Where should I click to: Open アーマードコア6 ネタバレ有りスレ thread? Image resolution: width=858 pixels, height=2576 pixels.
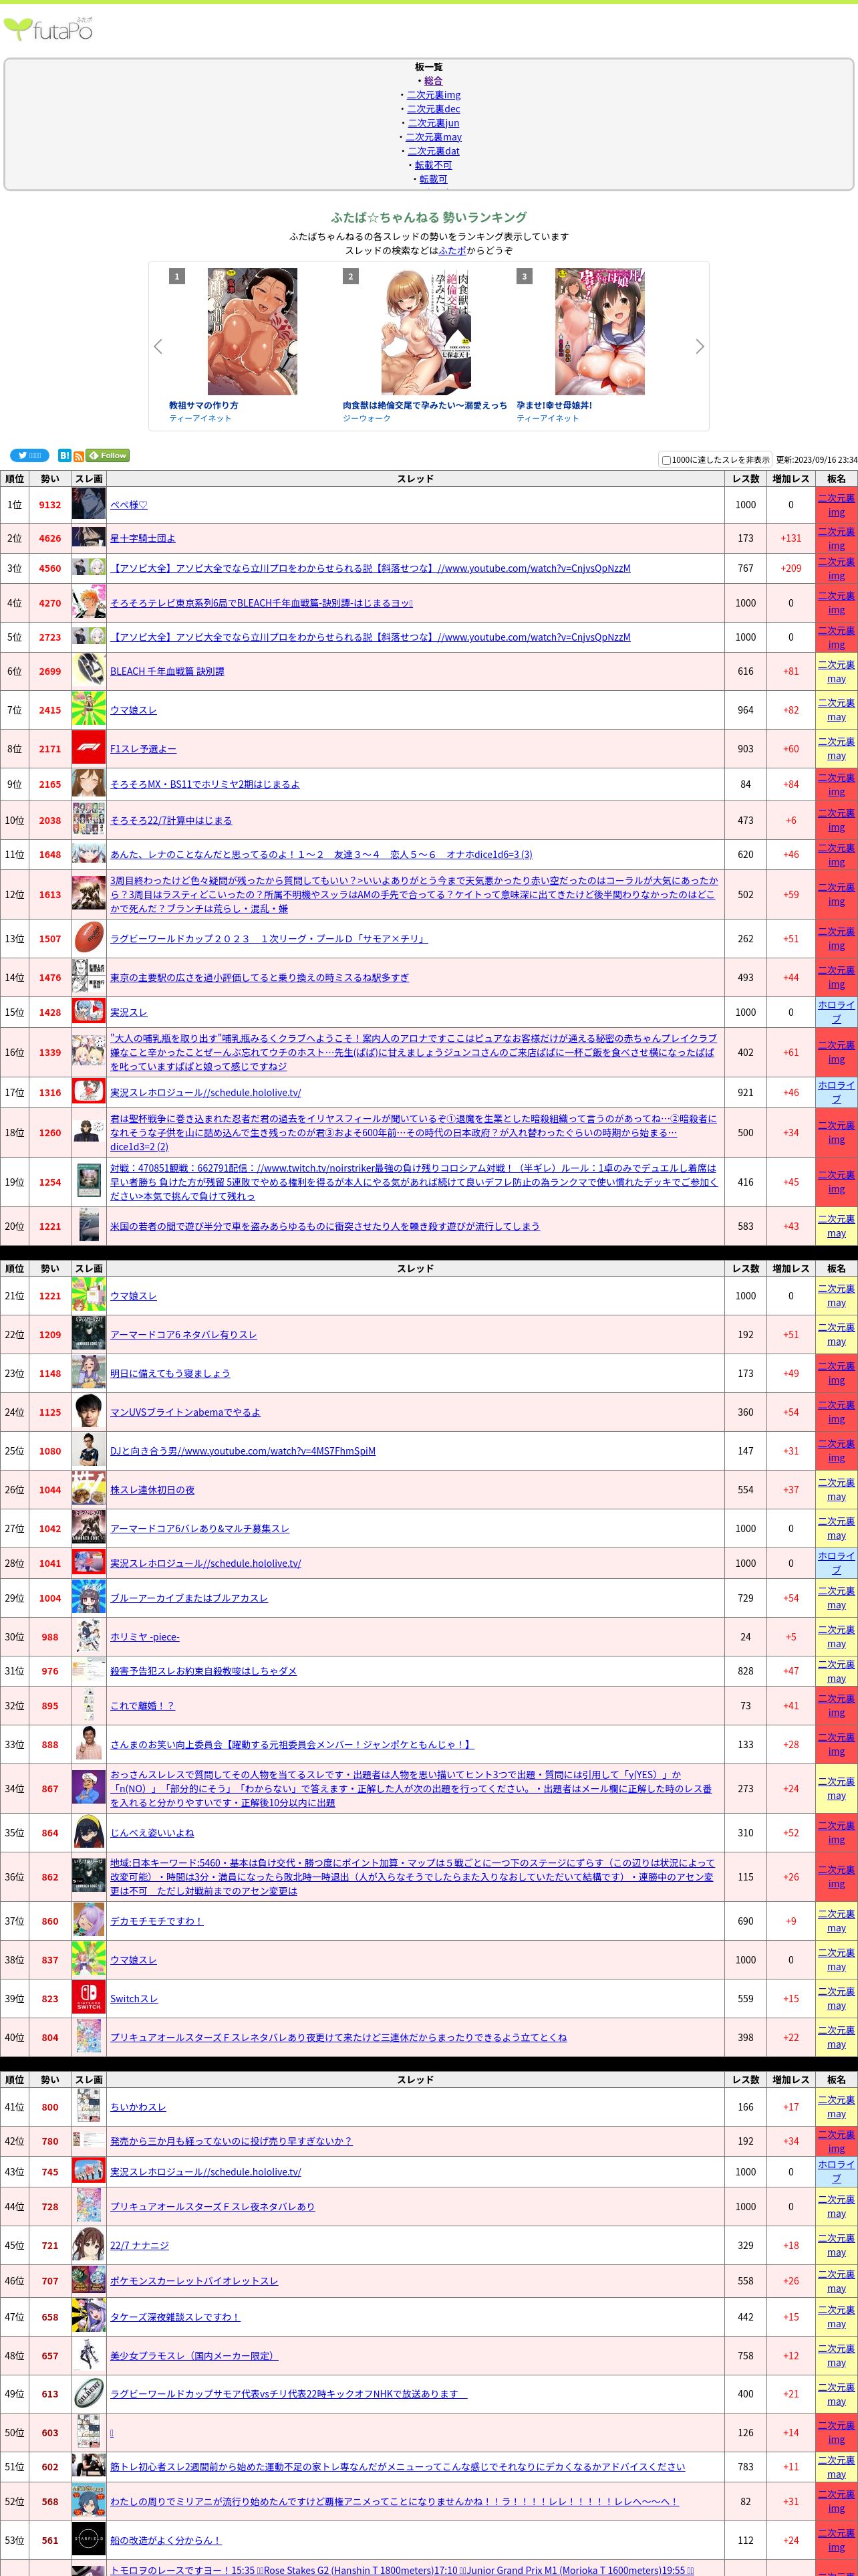tap(184, 1335)
